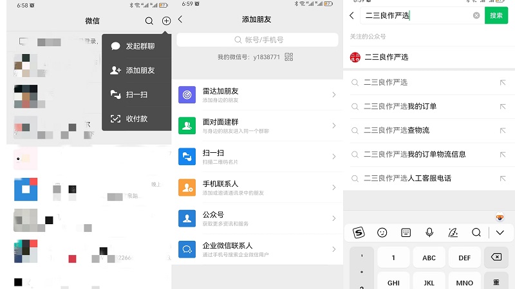Tap the red 二三良作 account avatar
This screenshot has height=289, width=515.
[x=355, y=57]
